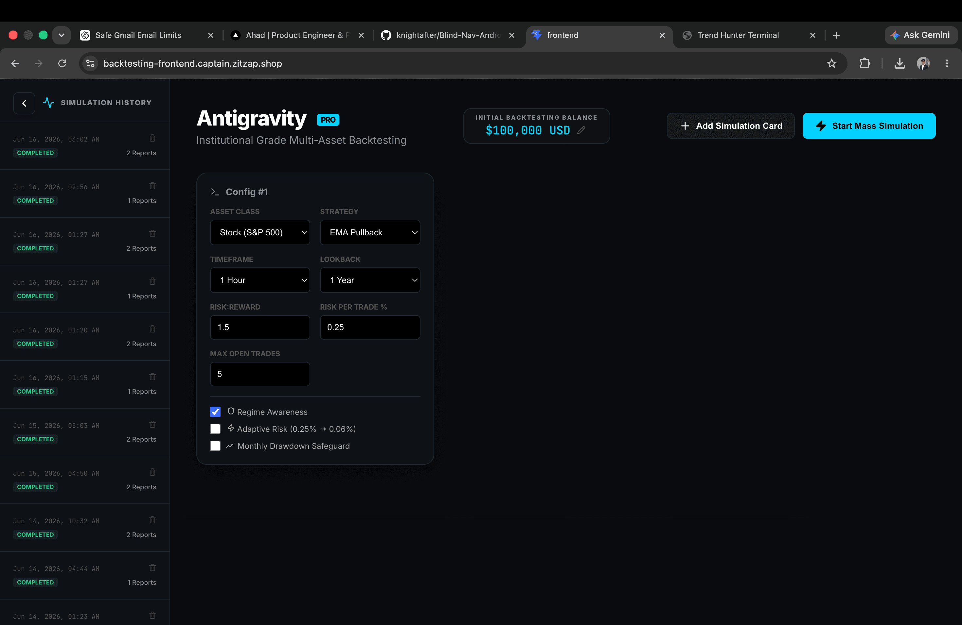The image size is (962, 625).
Task: Click the browser back arrow
Action: [x=15, y=63]
